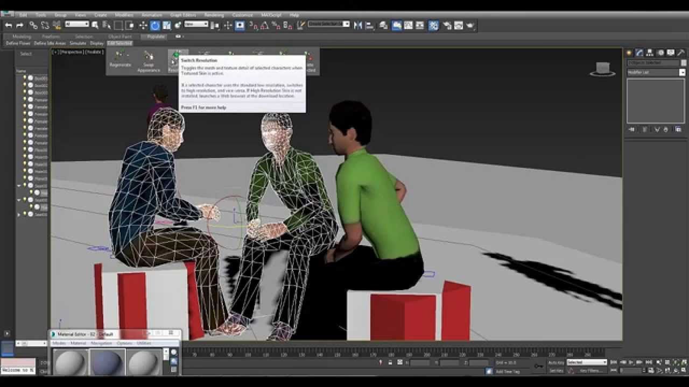Activate the Select and Link tool
This screenshot has height=387, width=689.
click(x=33, y=25)
